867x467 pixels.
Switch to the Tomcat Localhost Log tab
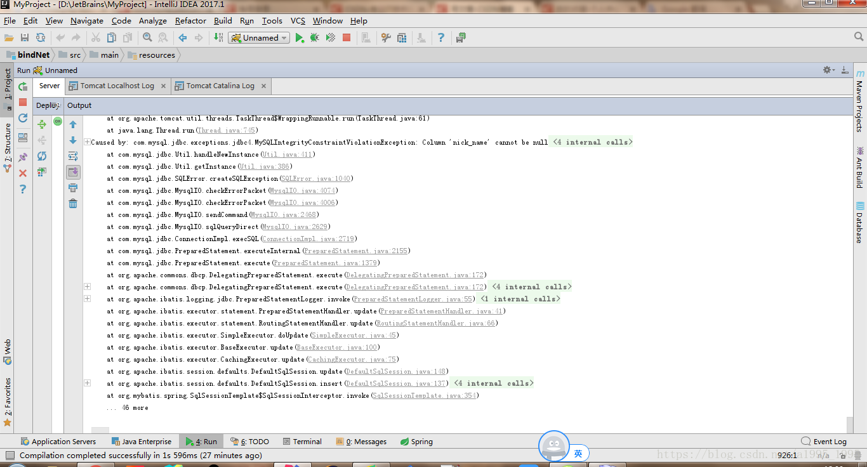[x=117, y=86]
